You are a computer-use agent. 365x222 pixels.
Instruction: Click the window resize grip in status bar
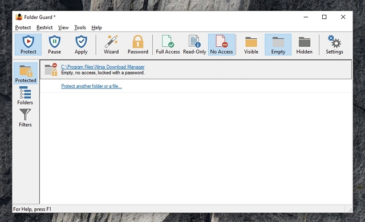click(350, 209)
